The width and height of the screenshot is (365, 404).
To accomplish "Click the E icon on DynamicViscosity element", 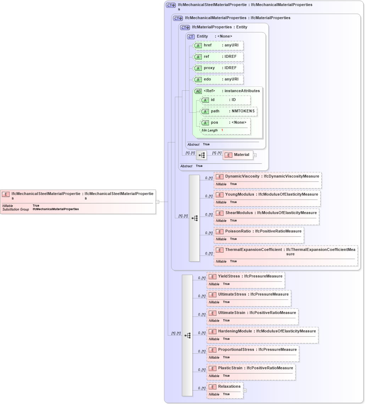I will tap(219, 176).
